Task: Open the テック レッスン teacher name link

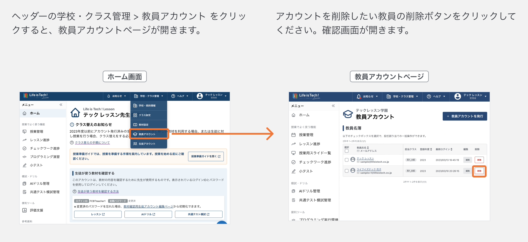Action: tap(365, 158)
